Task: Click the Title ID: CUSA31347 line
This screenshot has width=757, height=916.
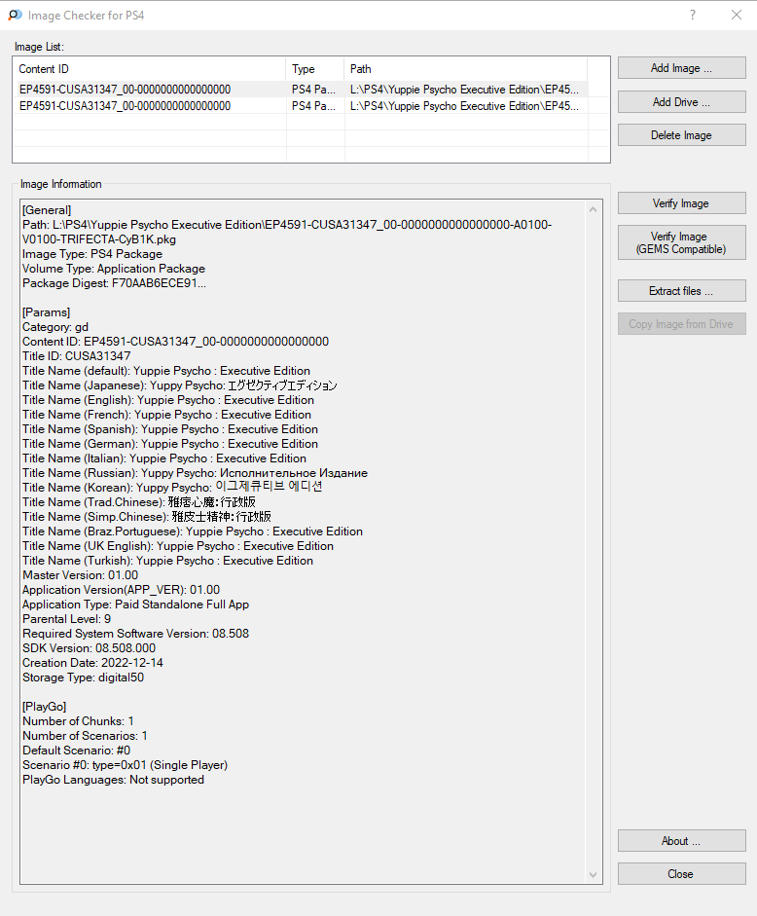Action: (77, 356)
